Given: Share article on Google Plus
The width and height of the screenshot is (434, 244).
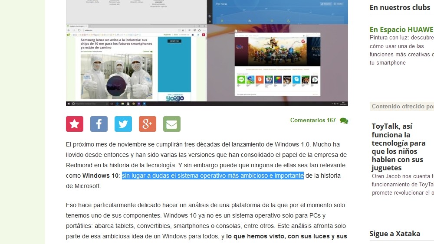Looking at the screenshot, I should 148,124.
